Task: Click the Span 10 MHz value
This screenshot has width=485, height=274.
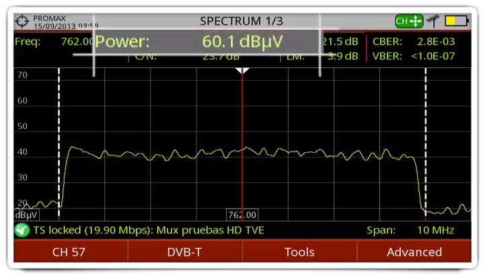Action: coord(435,230)
